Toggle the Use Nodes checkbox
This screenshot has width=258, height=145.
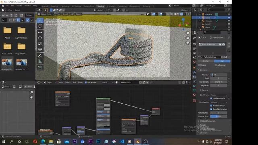pos(85,83)
